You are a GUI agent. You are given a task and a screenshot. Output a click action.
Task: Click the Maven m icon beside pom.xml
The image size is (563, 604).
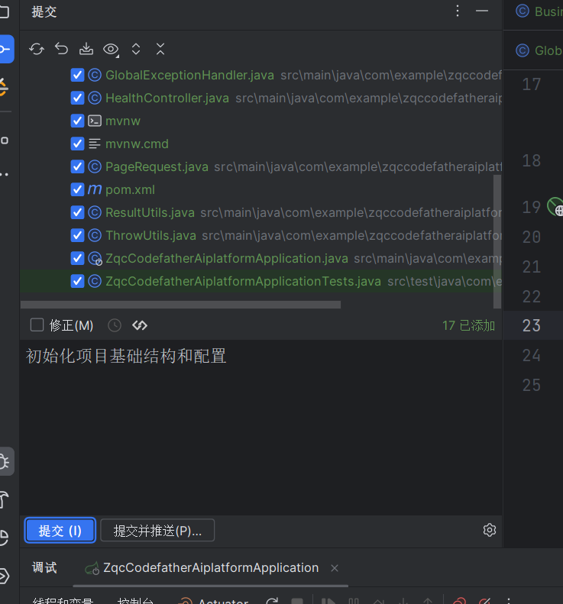[x=95, y=189]
